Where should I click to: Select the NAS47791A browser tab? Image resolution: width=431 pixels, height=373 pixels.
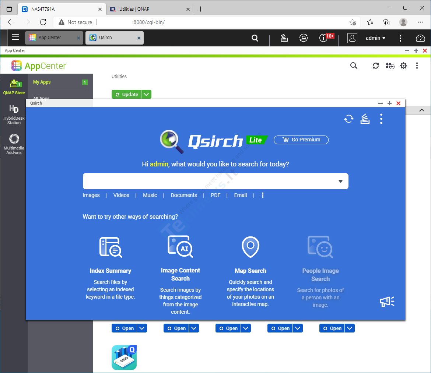point(62,9)
